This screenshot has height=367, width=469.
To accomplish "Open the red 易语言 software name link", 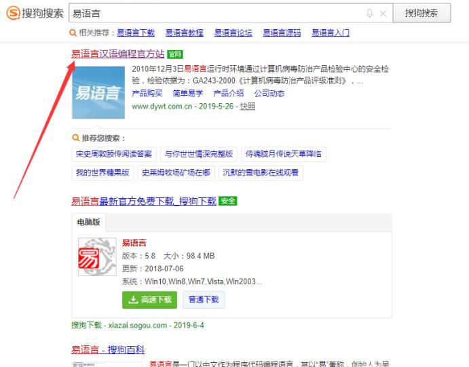I will click(x=134, y=243).
